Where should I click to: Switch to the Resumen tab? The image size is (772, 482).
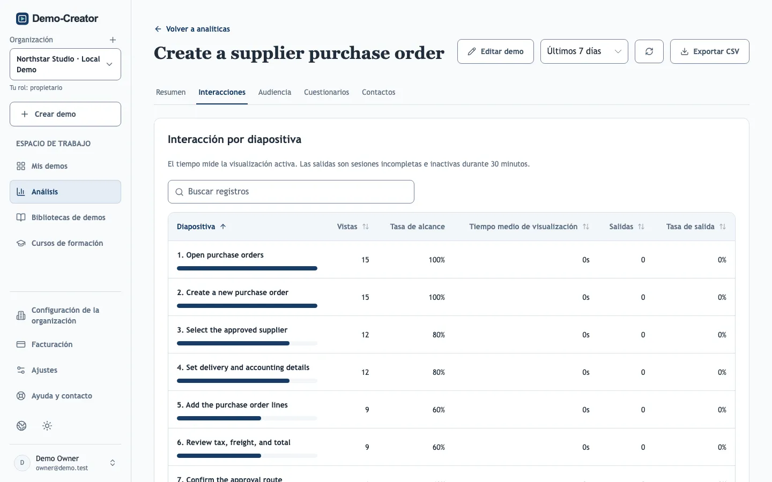pyautogui.click(x=171, y=92)
